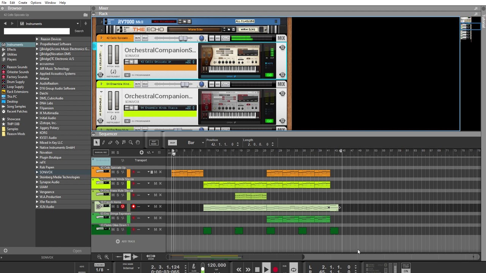Screen dimensions: 486x273
Task: Select the Magnify tool in sequencer
Action: pos(131,143)
